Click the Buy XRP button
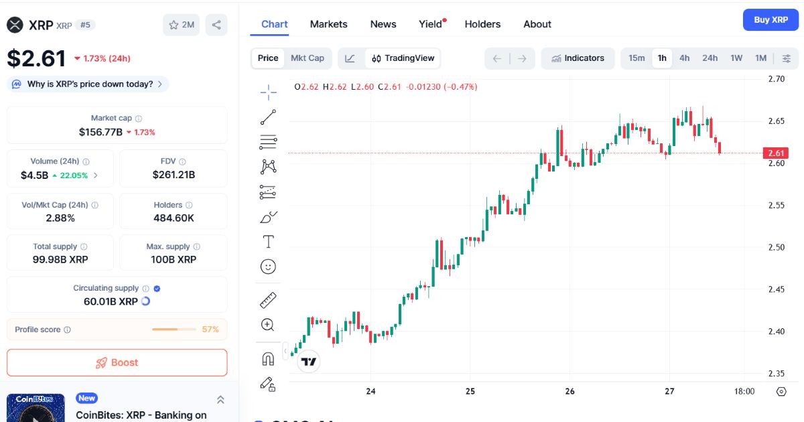The height and width of the screenshot is (422, 804). (x=770, y=20)
